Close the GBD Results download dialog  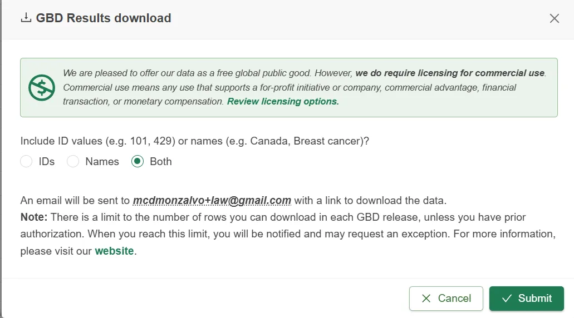coord(554,18)
